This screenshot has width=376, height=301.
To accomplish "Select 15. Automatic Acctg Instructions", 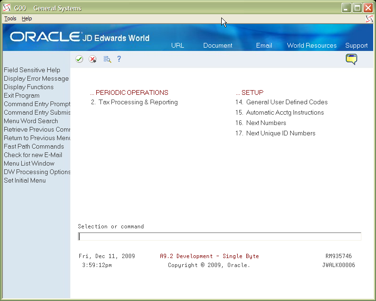I will [279, 112].
